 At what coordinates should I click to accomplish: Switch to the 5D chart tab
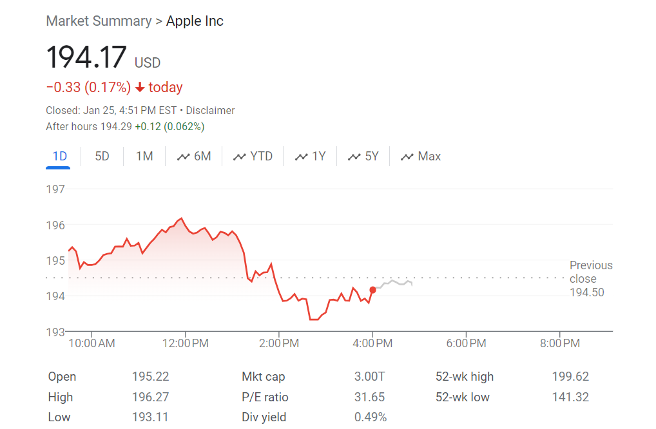[x=102, y=157]
